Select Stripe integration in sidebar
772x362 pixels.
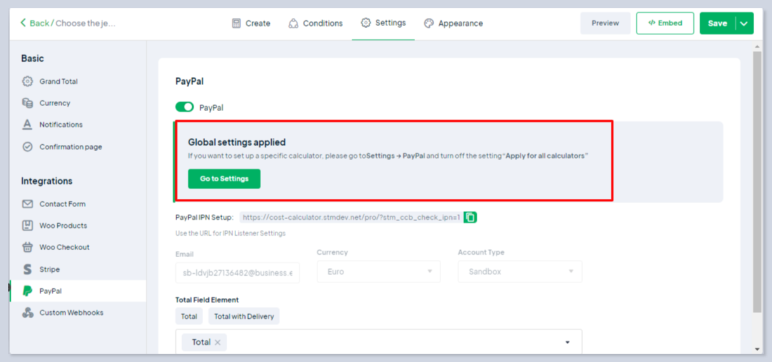pos(49,269)
